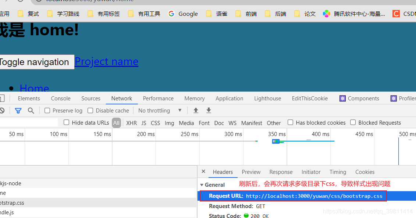416x218 pixels.
Task: Open the 腾讯软件中心 bookmark
Action: [x=353, y=14]
